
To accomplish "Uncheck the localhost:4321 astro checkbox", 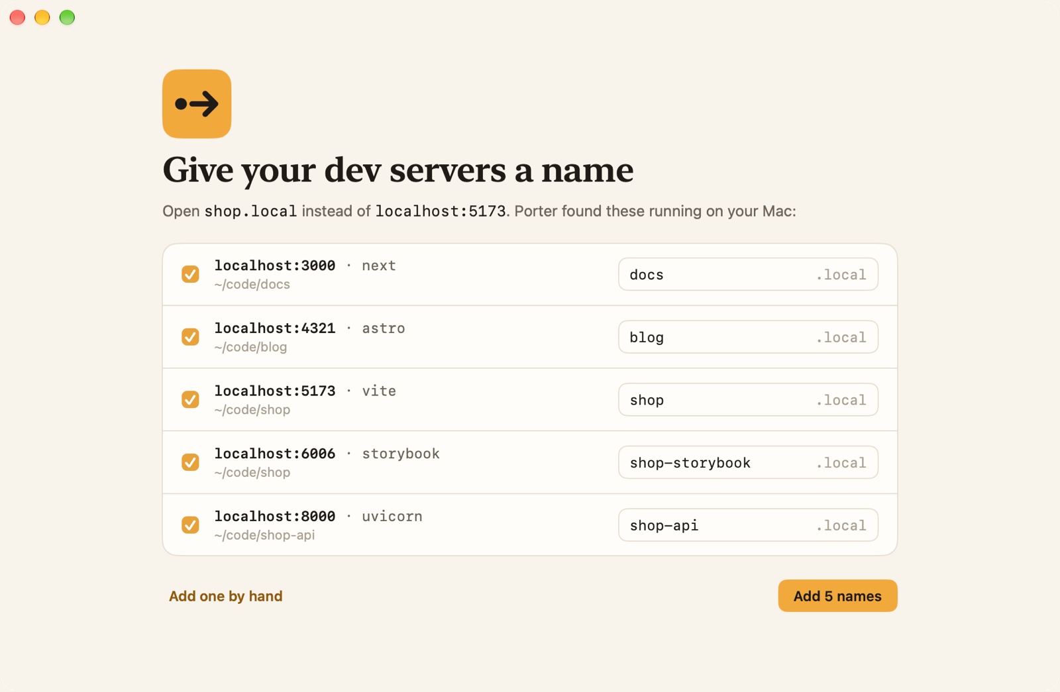I will point(190,337).
